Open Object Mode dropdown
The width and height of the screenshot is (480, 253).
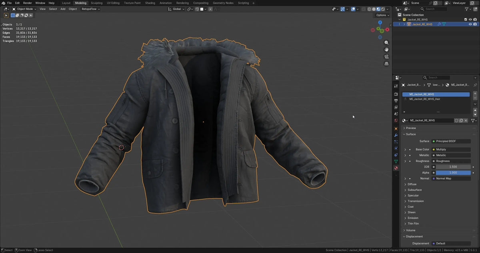[x=24, y=9]
